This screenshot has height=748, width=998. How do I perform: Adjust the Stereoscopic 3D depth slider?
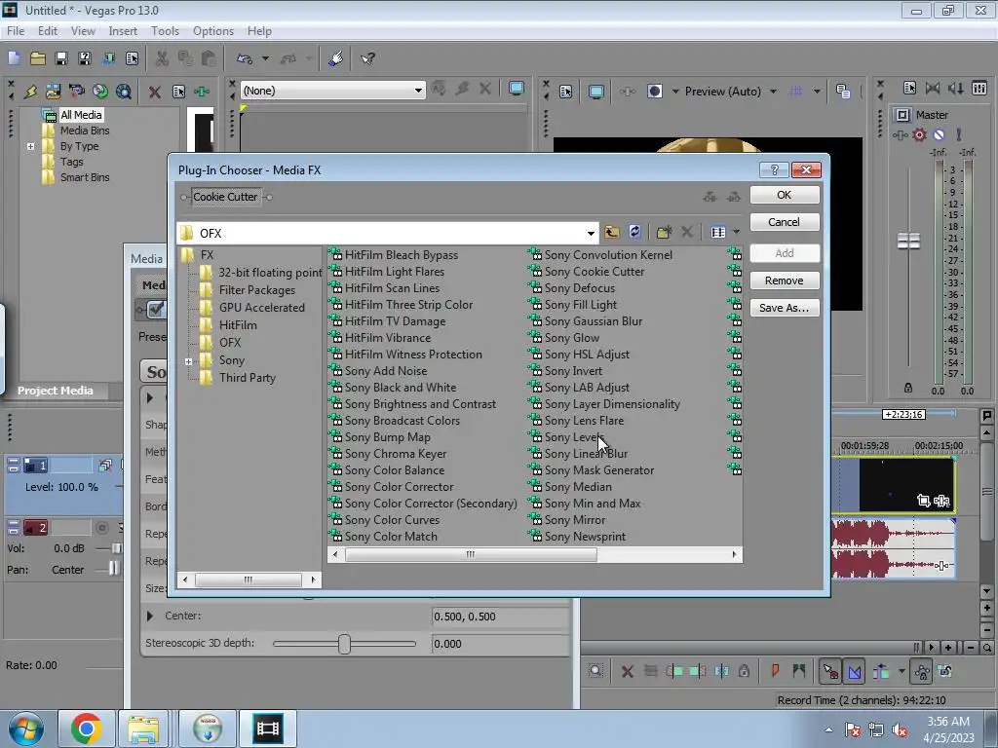(x=344, y=644)
